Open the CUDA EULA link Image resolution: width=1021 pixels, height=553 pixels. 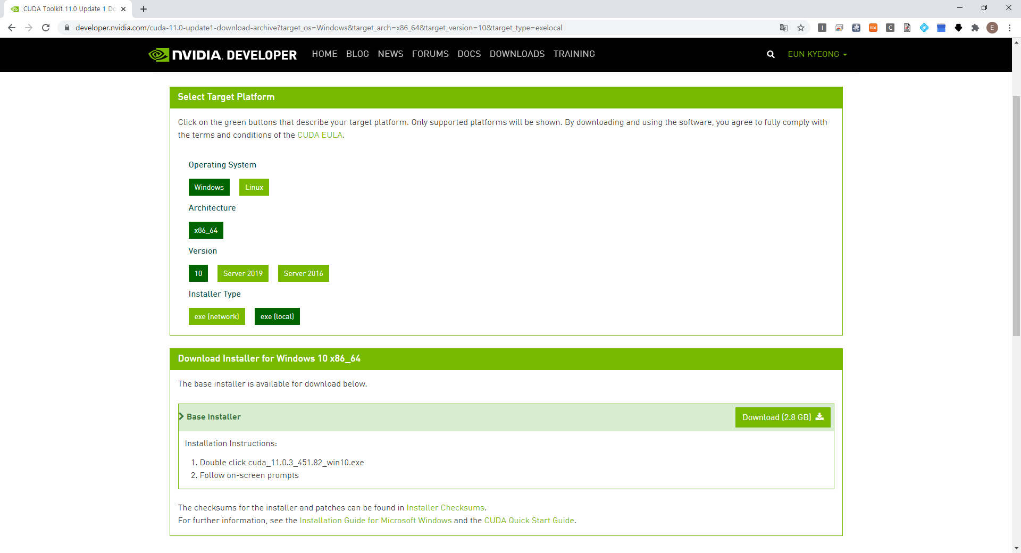click(320, 135)
